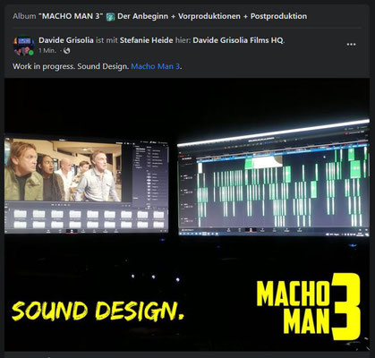Click the globe public privacy icon
375x358 pixels.
(x=67, y=51)
